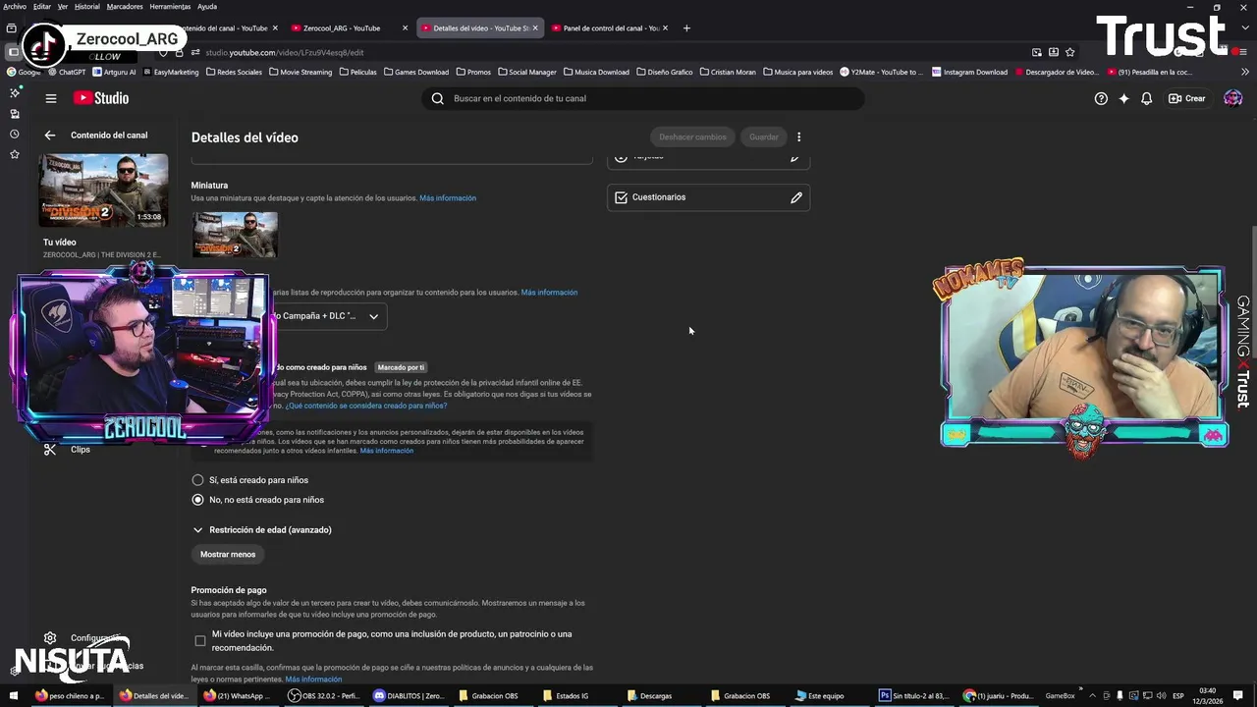The width and height of the screenshot is (1257, 707).
Task: Bookmark this page with the star icon
Action: pos(1069,52)
